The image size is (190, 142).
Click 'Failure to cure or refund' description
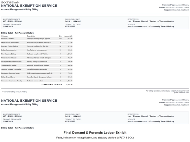35,81
